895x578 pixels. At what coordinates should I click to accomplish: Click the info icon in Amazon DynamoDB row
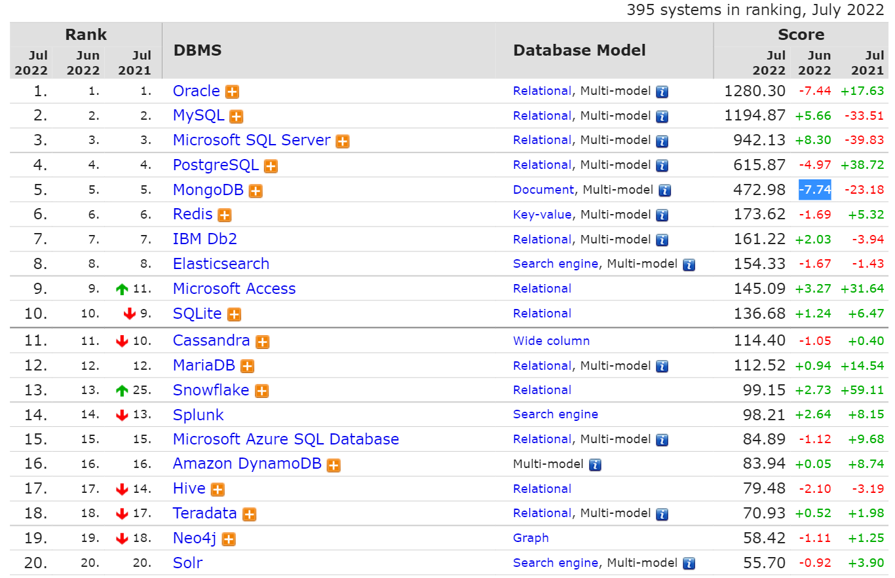[595, 465]
